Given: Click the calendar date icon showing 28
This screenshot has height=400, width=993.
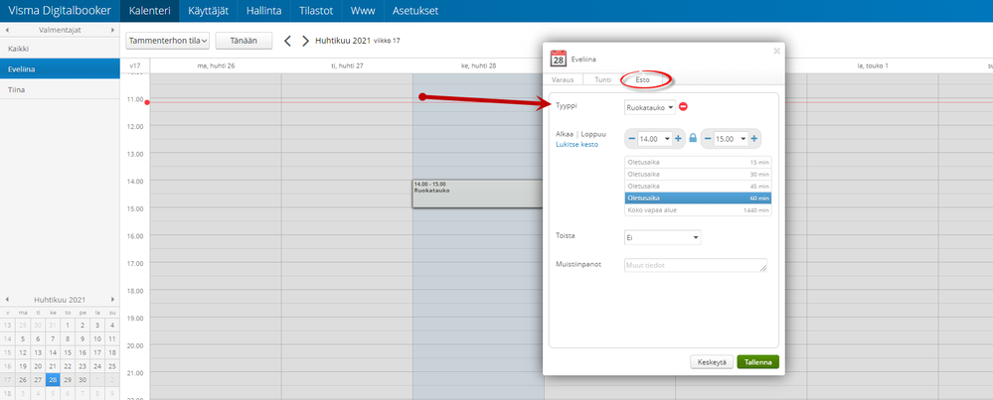Looking at the screenshot, I should click(x=558, y=59).
